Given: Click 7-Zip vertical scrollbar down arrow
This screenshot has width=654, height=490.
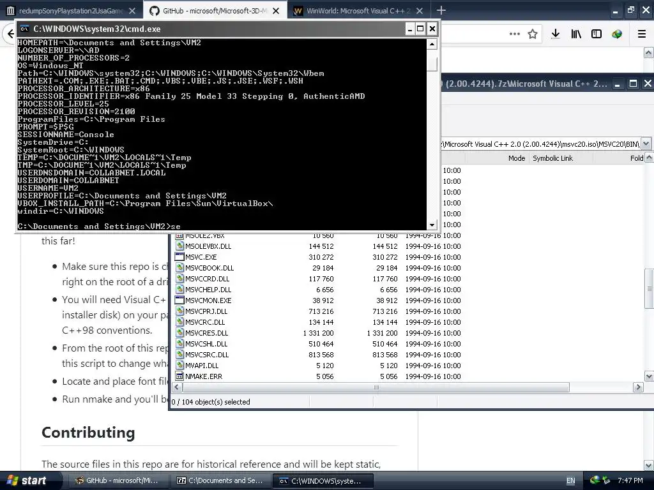Looking at the screenshot, I should (x=649, y=376).
